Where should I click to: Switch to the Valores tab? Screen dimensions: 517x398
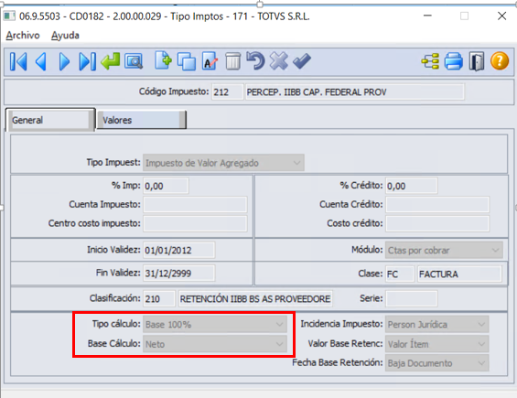(141, 120)
